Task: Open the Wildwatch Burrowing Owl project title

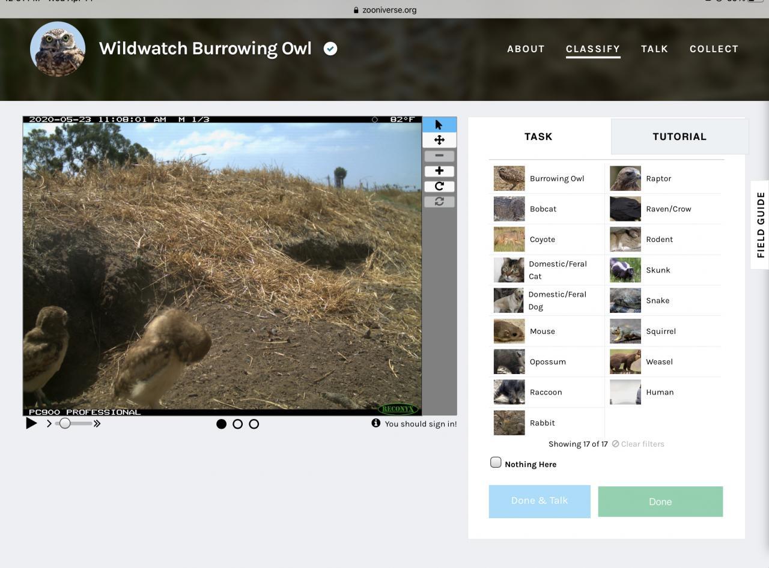Action: point(205,49)
